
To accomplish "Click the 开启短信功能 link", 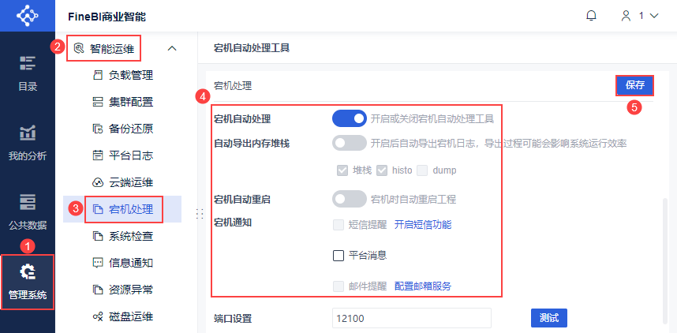I will click(423, 225).
